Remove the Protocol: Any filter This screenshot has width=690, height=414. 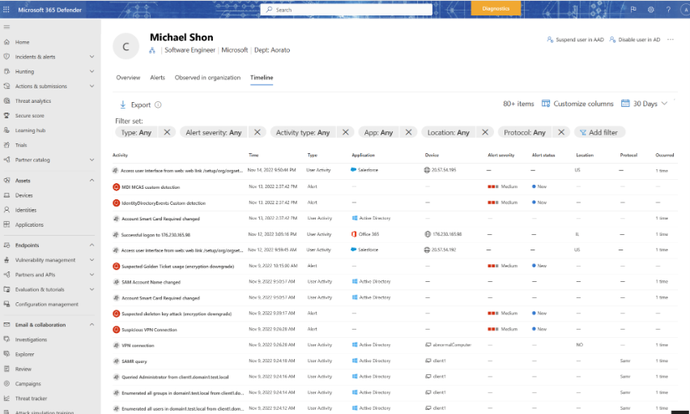click(x=561, y=132)
